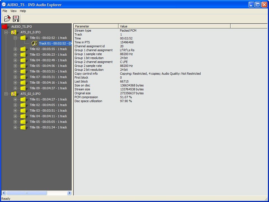Collapse the ATS_02_0.IFO tree node
This screenshot has height=202, width=269.
6,94
